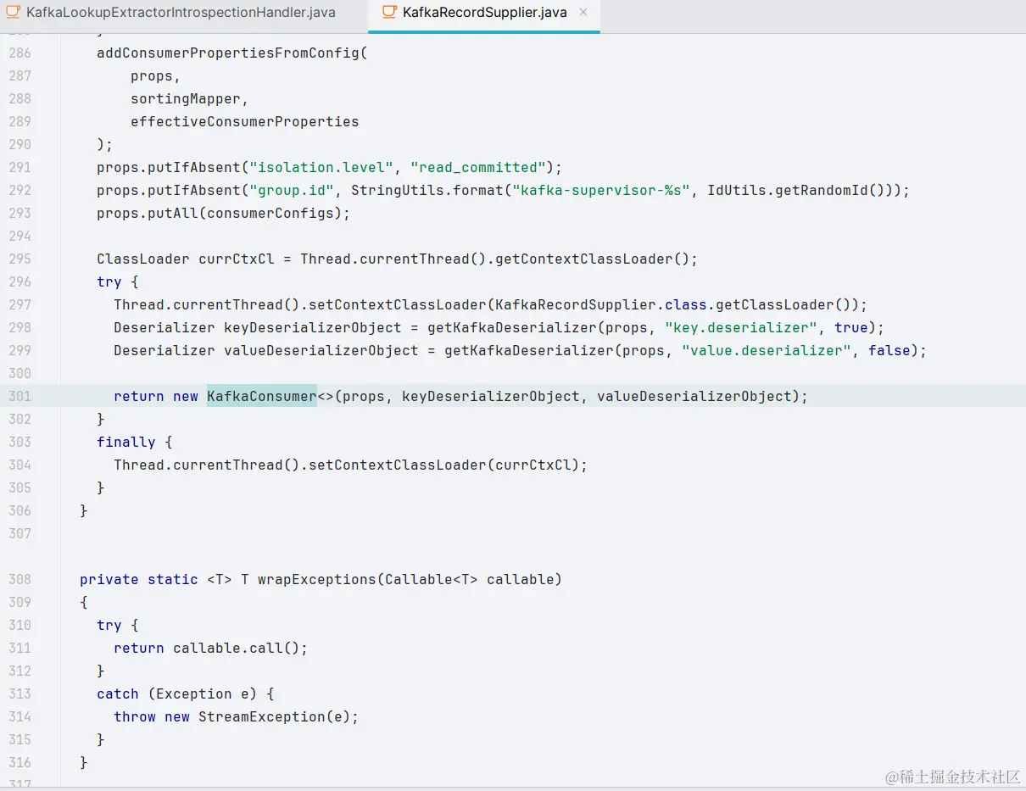Click effectiveConsumerProperties argument

click(x=245, y=121)
